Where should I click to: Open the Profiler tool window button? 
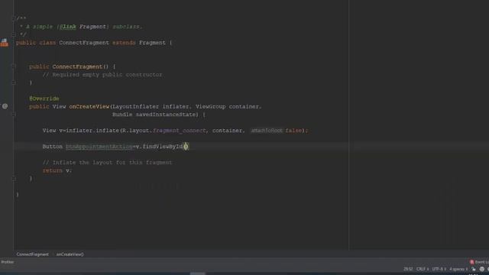point(7,262)
